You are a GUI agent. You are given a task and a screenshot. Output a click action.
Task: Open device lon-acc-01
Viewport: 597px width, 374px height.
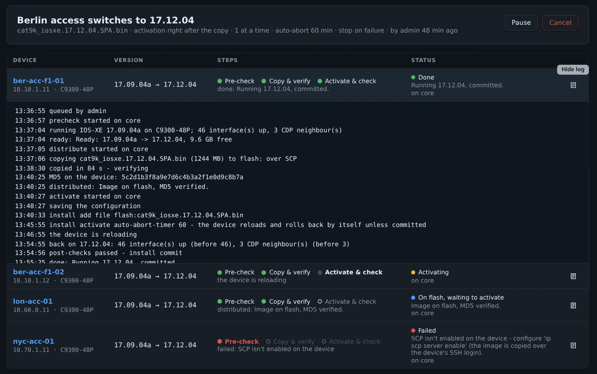coord(33,301)
